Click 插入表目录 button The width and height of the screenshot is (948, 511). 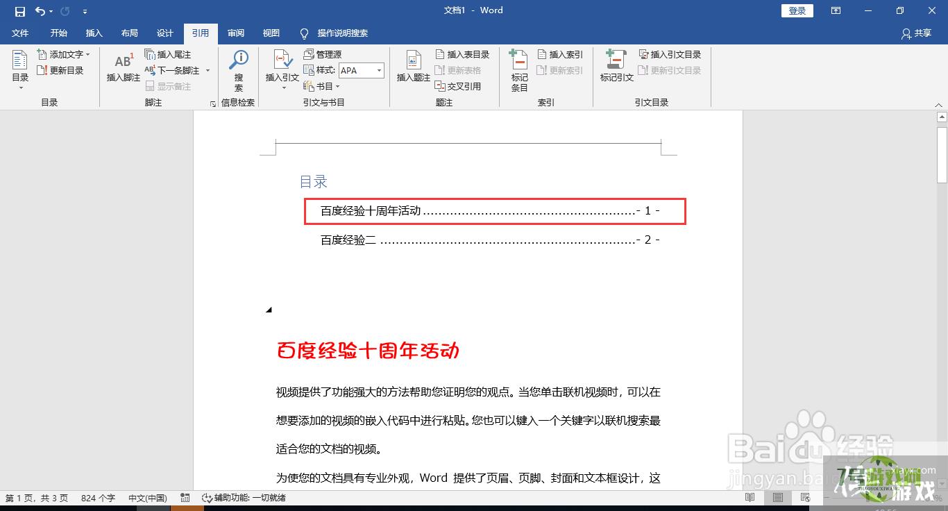click(462, 54)
